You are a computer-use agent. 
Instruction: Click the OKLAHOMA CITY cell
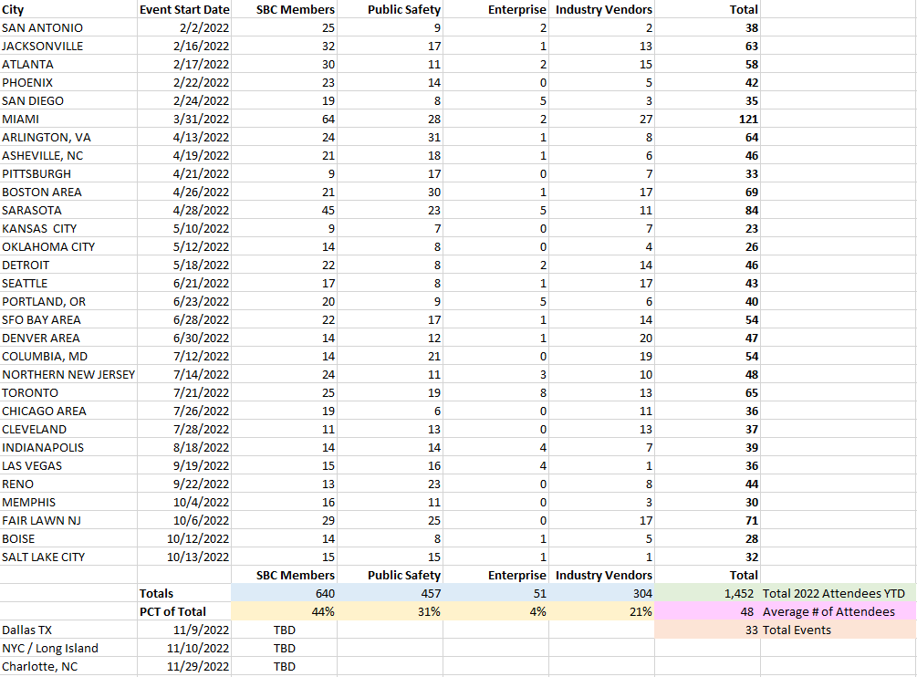pyautogui.click(x=68, y=246)
